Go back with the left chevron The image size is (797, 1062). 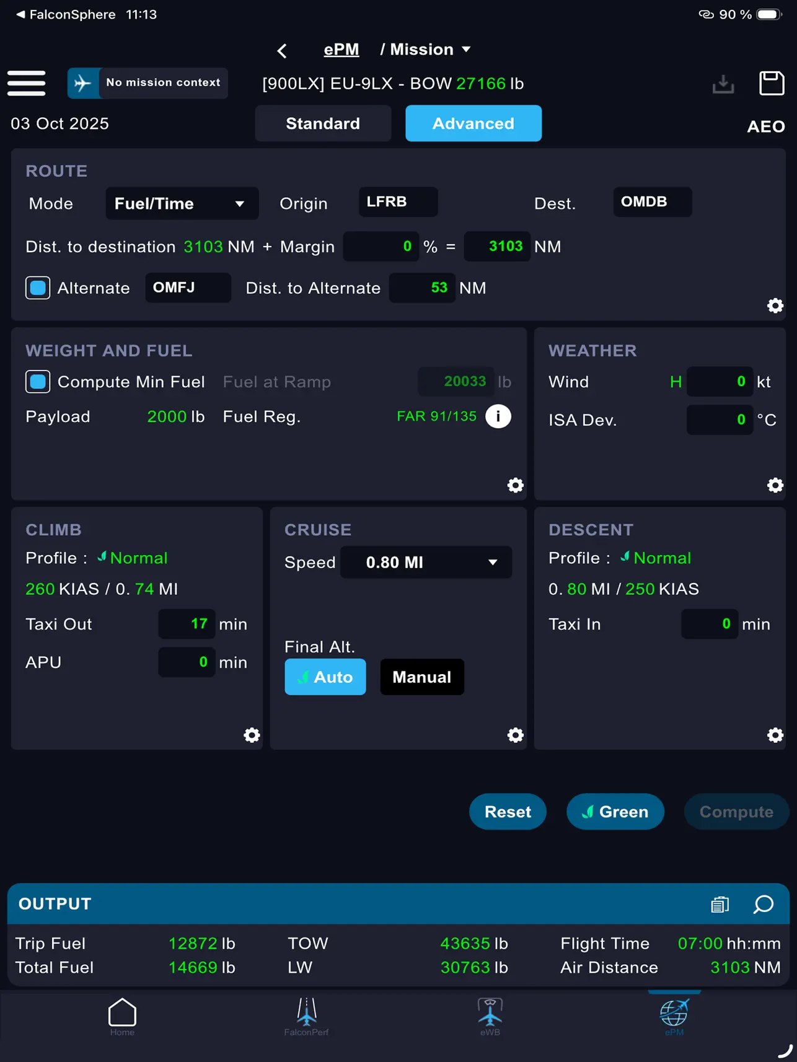[x=282, y=51]
